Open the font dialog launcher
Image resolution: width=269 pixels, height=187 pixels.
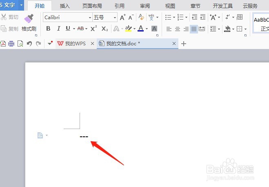point(157,36)
